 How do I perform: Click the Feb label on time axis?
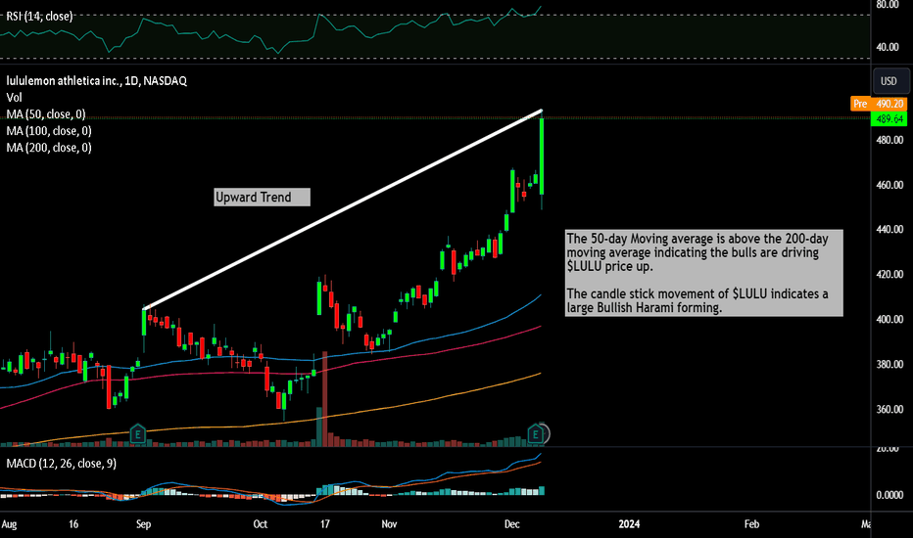click(x=751, y=524)
